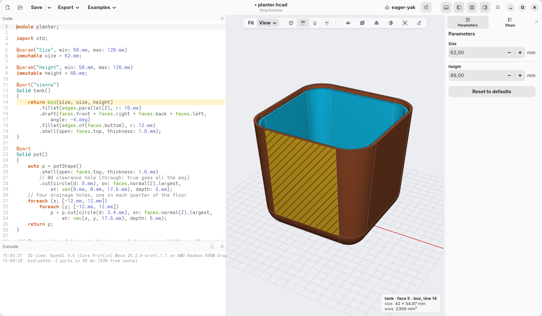Toggle the bottom console panel layout
This screenshot has width=542, height=316.
click(x=446, y=7)
